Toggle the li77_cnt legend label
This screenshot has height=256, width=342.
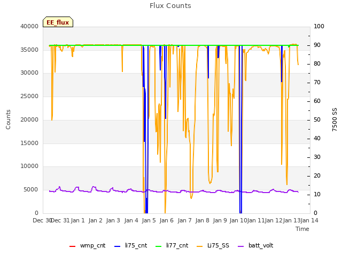(177, 245)
